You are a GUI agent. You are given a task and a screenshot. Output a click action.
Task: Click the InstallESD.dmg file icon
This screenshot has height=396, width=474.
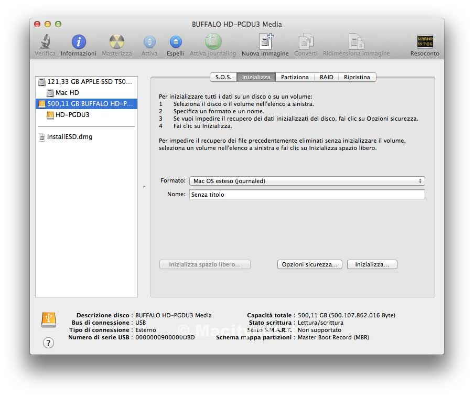42,137
